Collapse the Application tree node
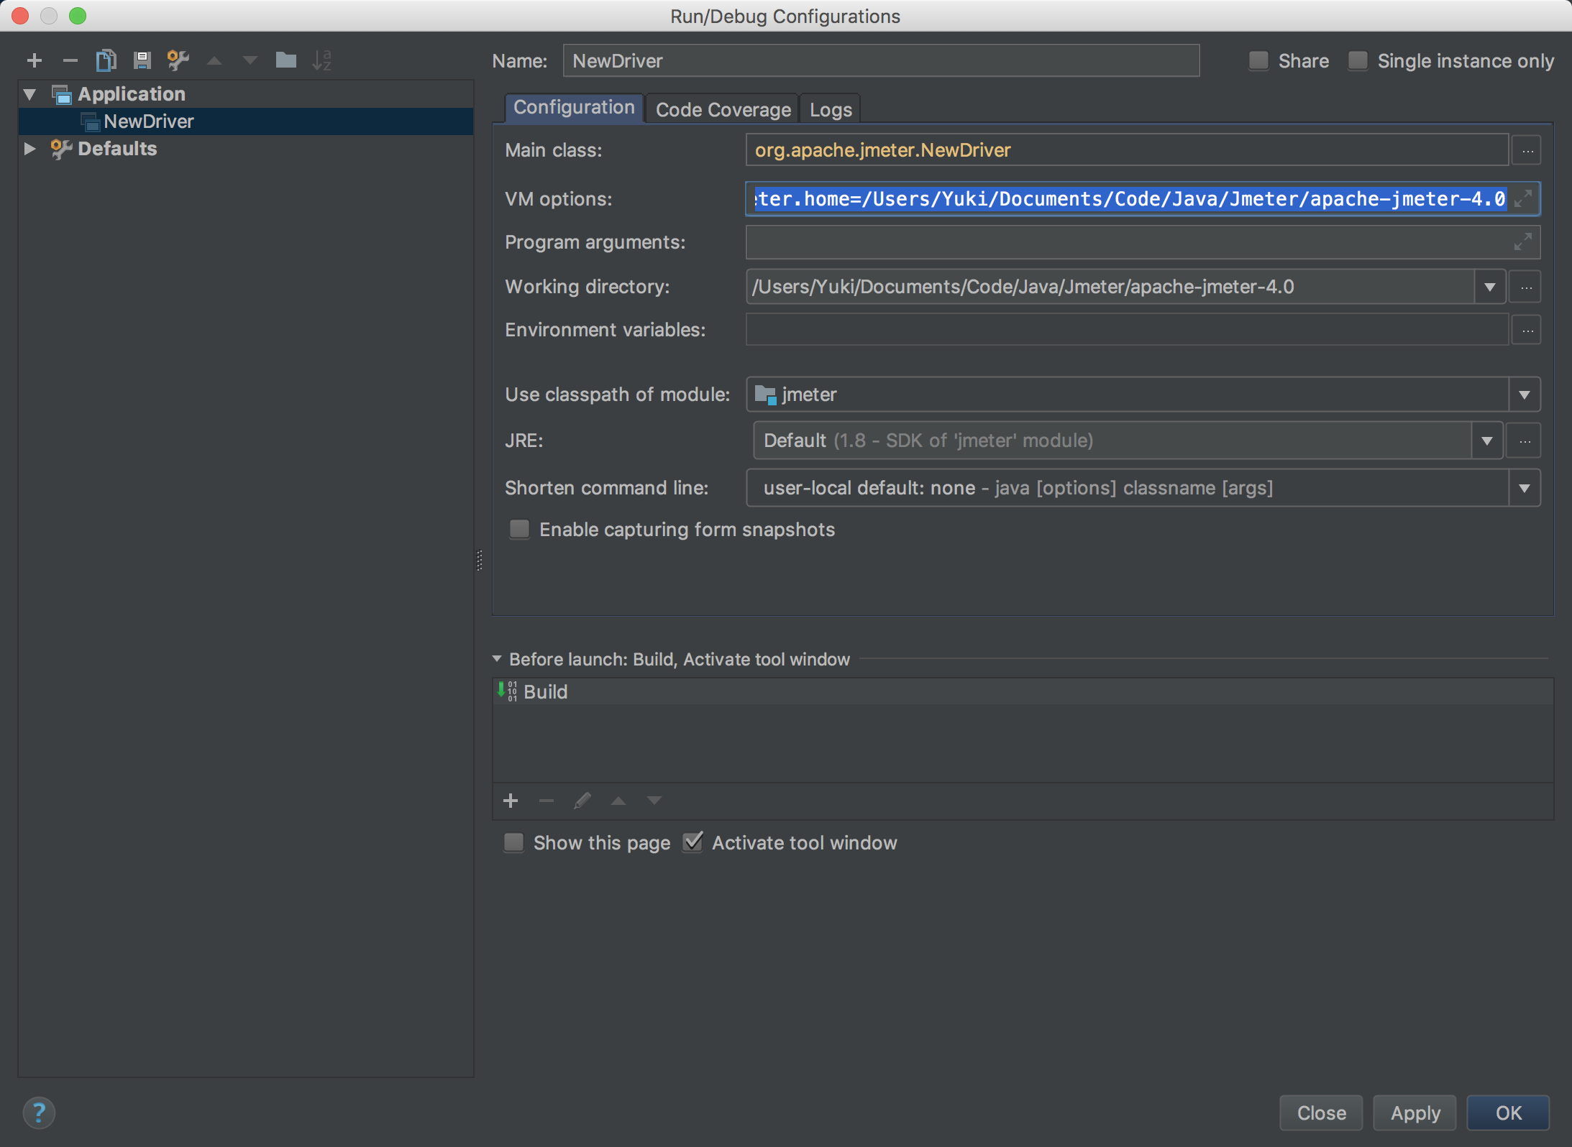The image size is (1572, 1147). click(29, 94)
